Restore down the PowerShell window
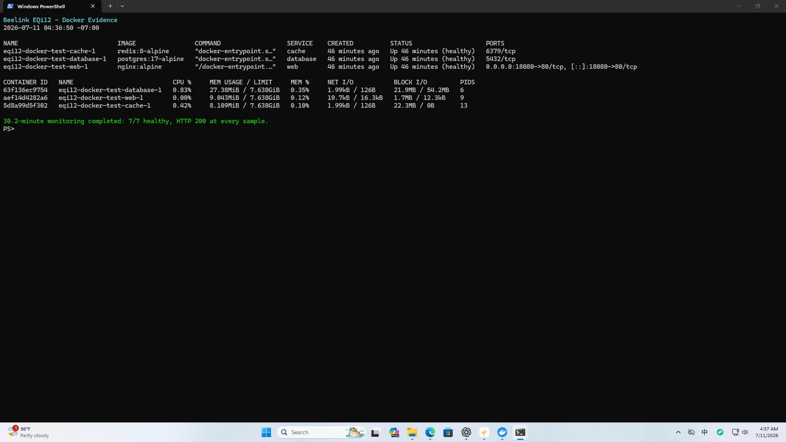This screenshot has height=442, width=786. click(758, 6)
